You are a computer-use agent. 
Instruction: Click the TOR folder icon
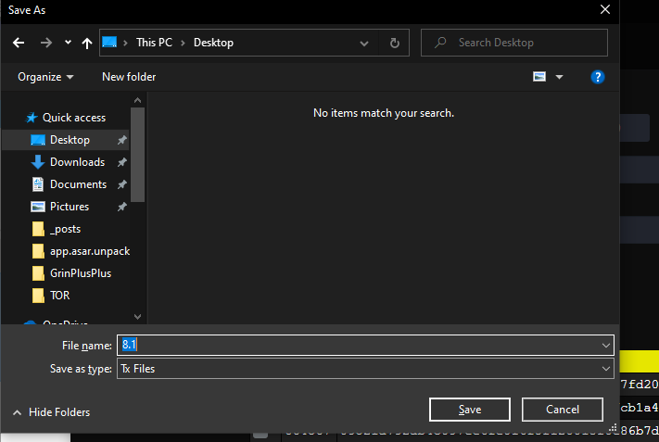[38, 296]
